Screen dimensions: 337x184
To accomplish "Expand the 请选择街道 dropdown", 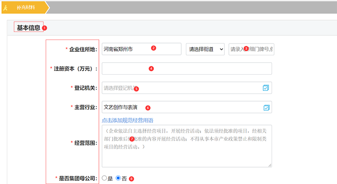I will click(205, 49).
